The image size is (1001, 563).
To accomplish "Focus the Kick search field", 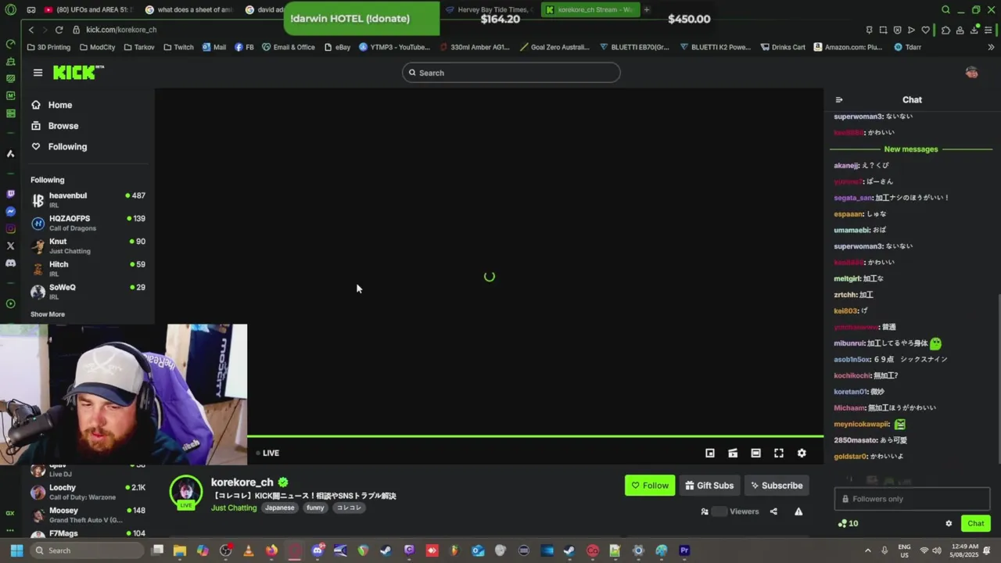I will coord(511,73).
